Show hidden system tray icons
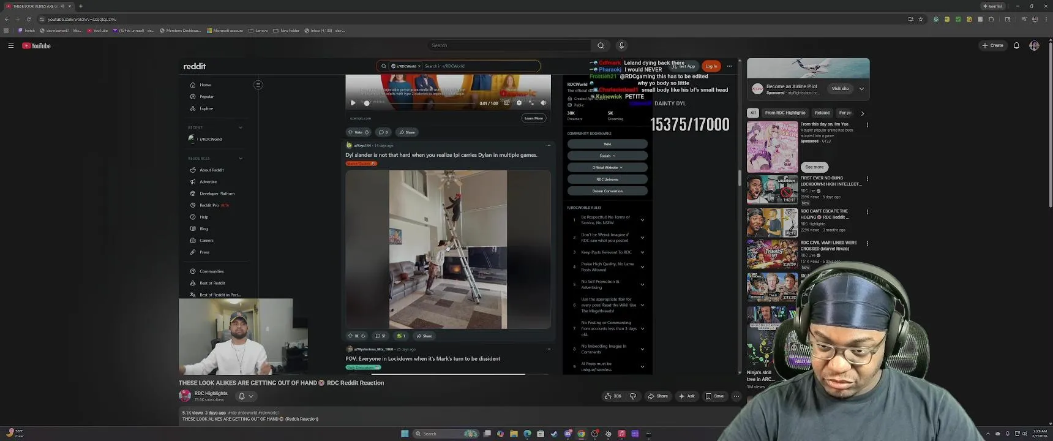The width and height of the screenshot is (1053, 441). 987,434
